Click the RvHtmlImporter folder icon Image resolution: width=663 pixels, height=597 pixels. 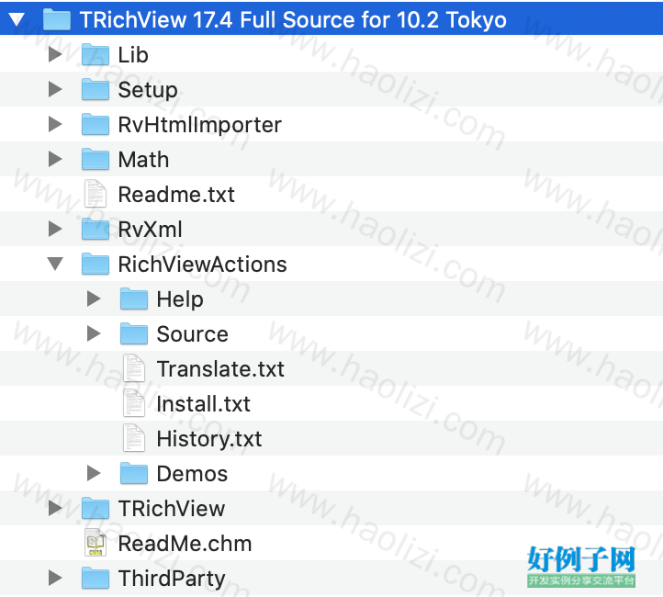[x=96, y=124]
